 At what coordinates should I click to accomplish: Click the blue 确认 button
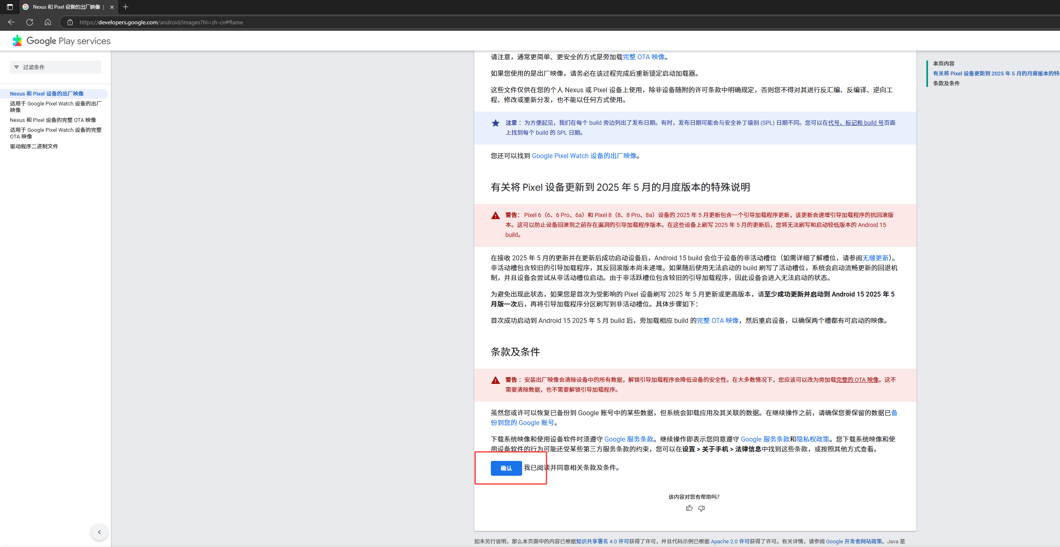coord(506,468)
